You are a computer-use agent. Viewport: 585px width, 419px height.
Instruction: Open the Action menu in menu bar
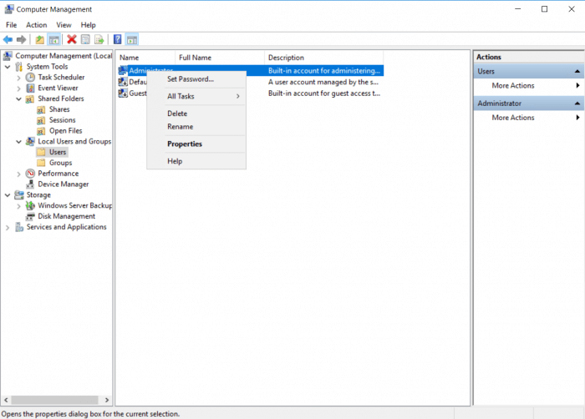[x=36, y=25]
